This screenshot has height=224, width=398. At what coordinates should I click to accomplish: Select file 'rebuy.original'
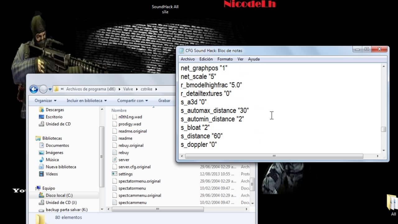[x=131, y=145]
